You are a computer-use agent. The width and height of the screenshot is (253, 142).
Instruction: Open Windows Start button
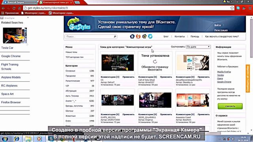[x=5, y=138]
